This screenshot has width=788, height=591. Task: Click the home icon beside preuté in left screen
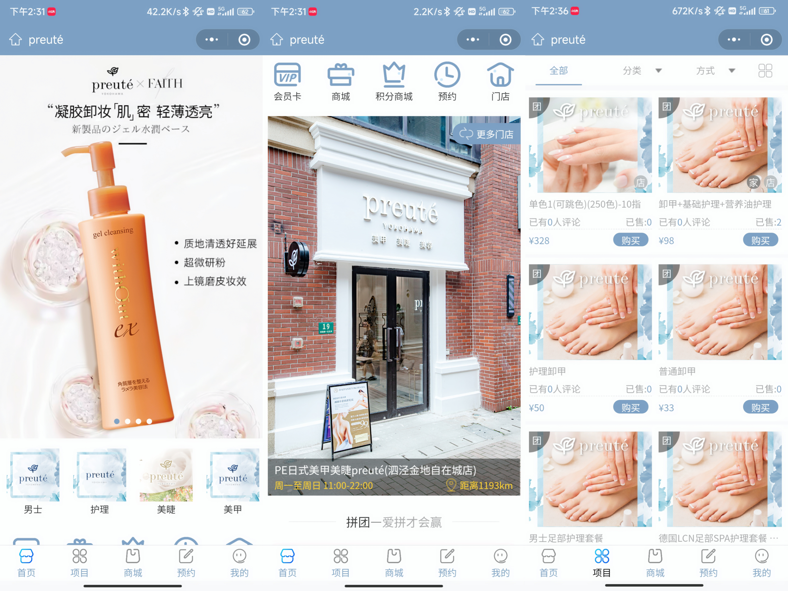pyautogui.click(x=15, y=40)
